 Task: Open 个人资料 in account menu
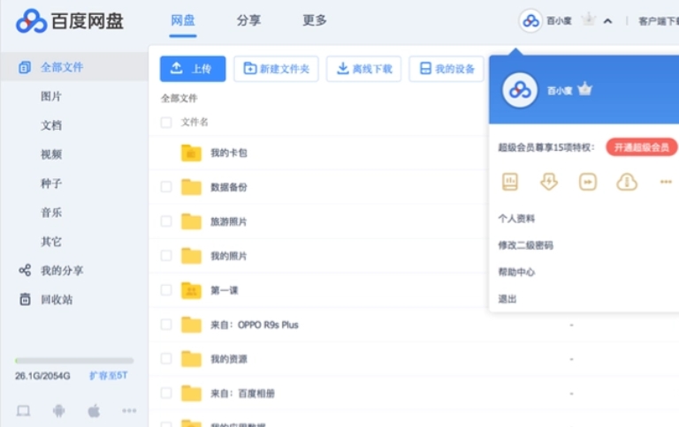tap(516, 219)
